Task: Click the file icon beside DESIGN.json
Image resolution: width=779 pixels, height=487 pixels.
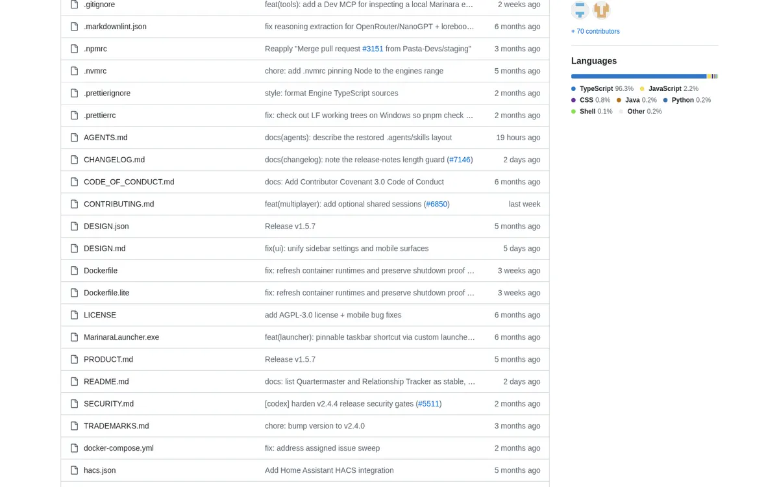Action: coord(74,226)
